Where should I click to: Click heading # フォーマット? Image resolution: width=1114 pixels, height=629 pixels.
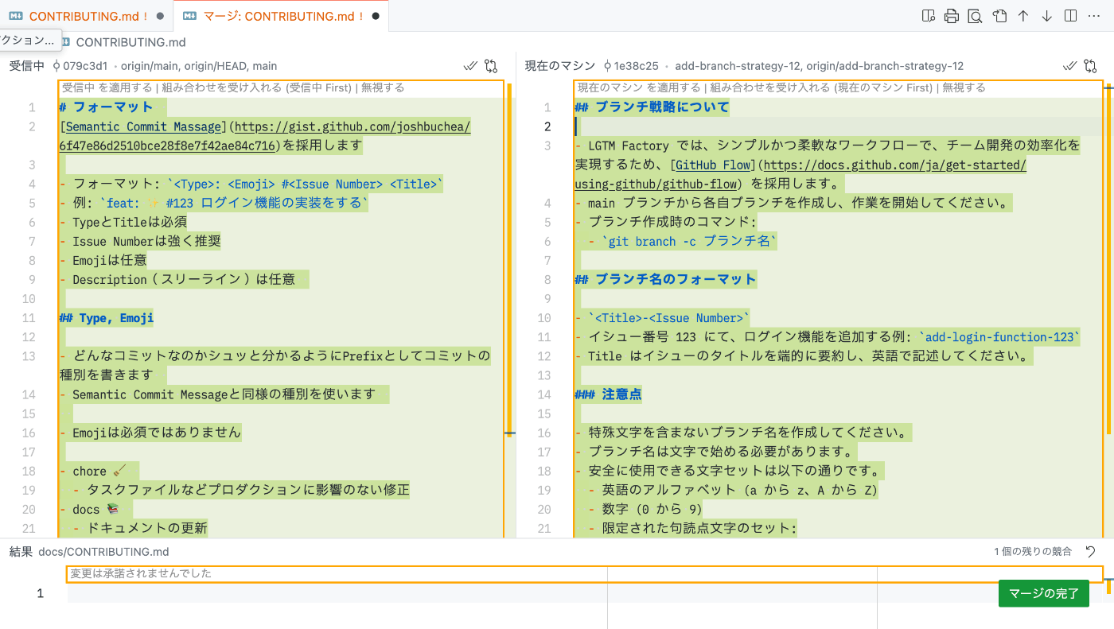[x=106, y=107]
